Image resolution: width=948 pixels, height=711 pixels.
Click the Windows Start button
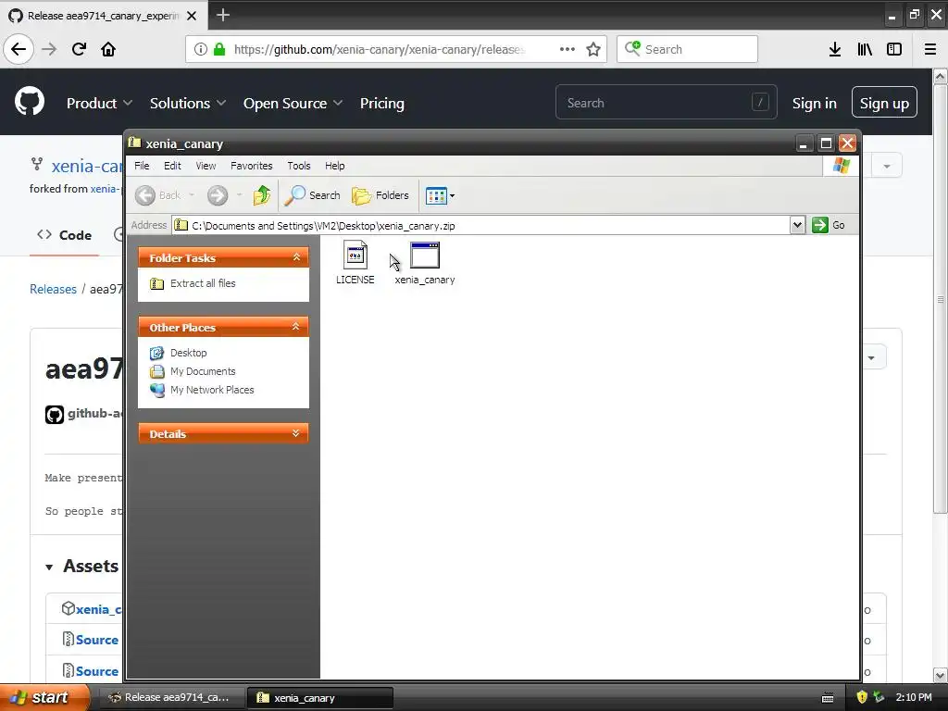point(44,697)
